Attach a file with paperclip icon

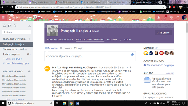click(x=132, y=55)
